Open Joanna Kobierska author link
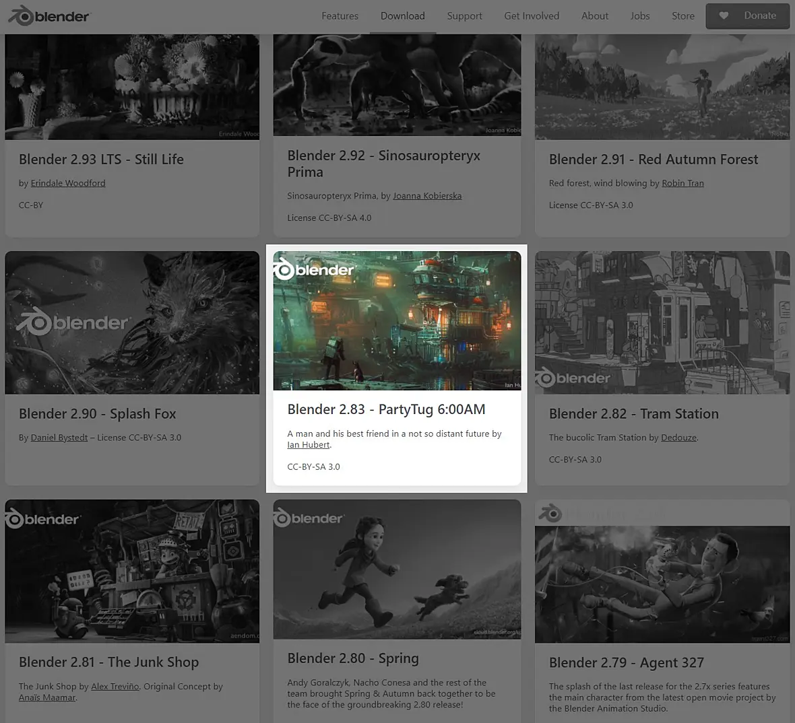Viewport: 795px width, 723px height. click(x=427, y=196)
